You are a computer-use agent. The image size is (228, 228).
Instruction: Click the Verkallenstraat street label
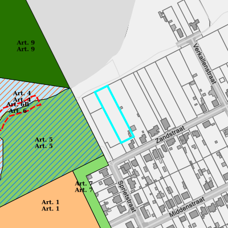[x=205, y=64]
